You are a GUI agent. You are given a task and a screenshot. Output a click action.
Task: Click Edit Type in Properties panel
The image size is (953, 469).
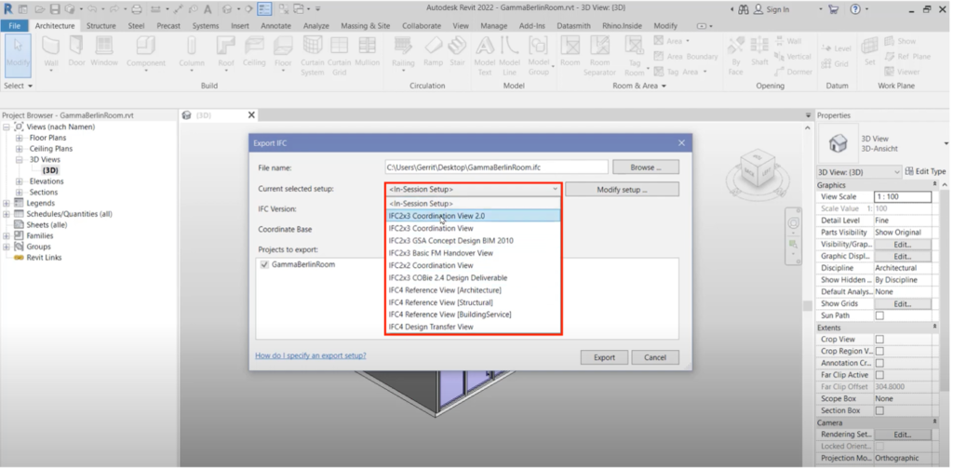tap(925, 172)
